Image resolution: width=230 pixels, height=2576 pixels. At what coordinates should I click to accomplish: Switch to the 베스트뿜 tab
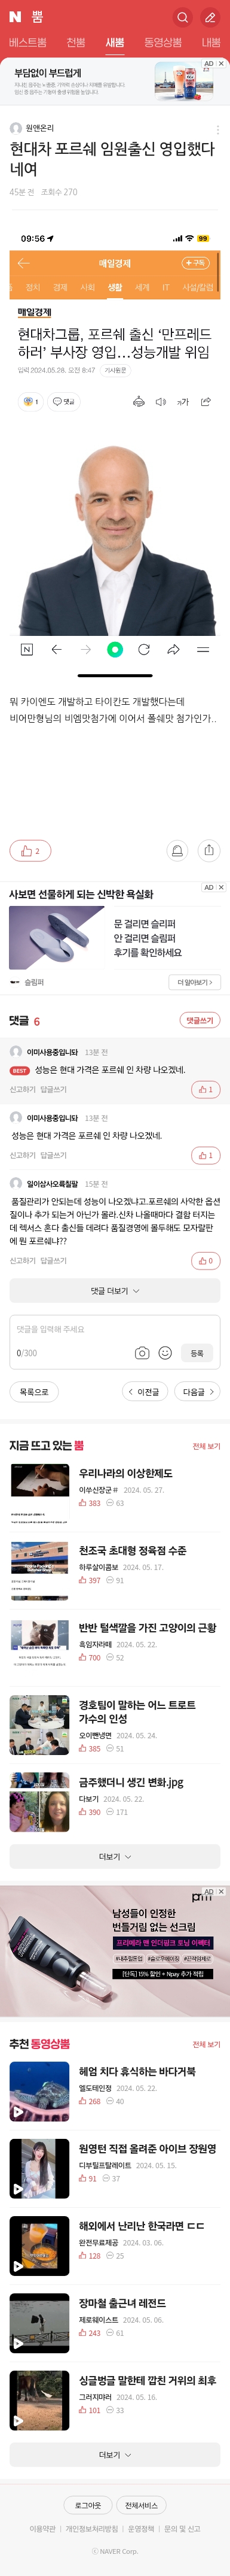(x=28, y=43)
